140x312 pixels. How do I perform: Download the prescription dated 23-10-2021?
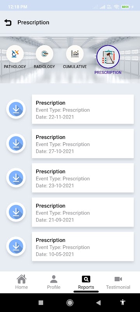16,178
